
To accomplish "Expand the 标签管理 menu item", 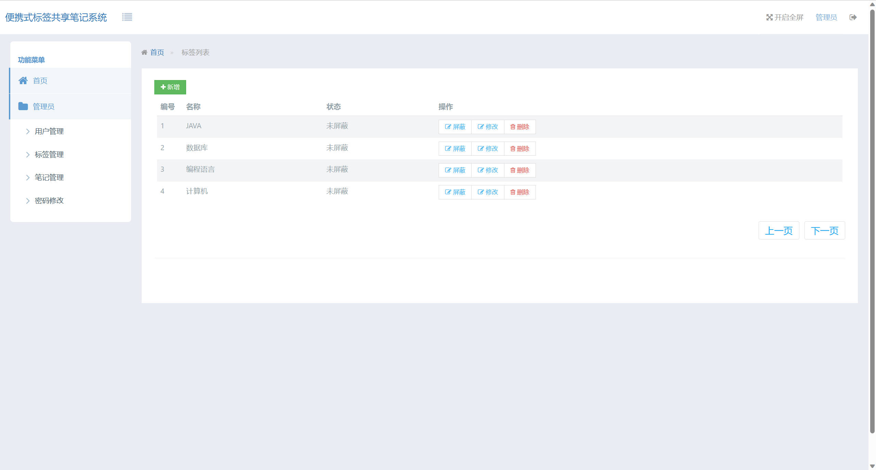I will click(x=49, y=155).
